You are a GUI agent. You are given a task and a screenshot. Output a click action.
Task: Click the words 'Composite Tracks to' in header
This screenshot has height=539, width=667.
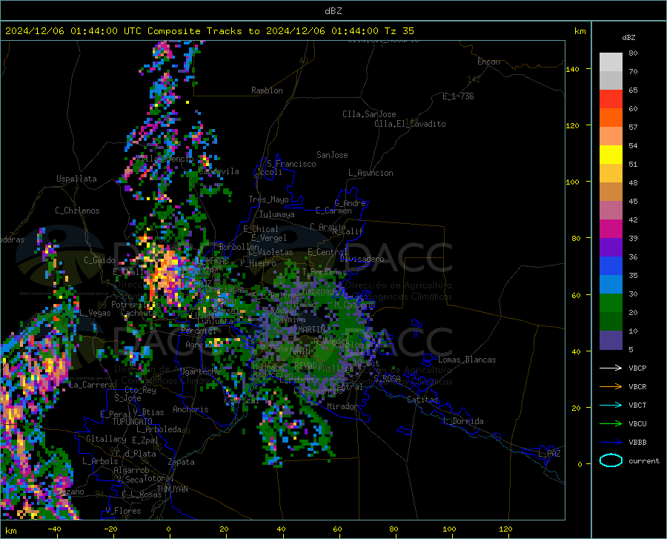click(204, 31)
